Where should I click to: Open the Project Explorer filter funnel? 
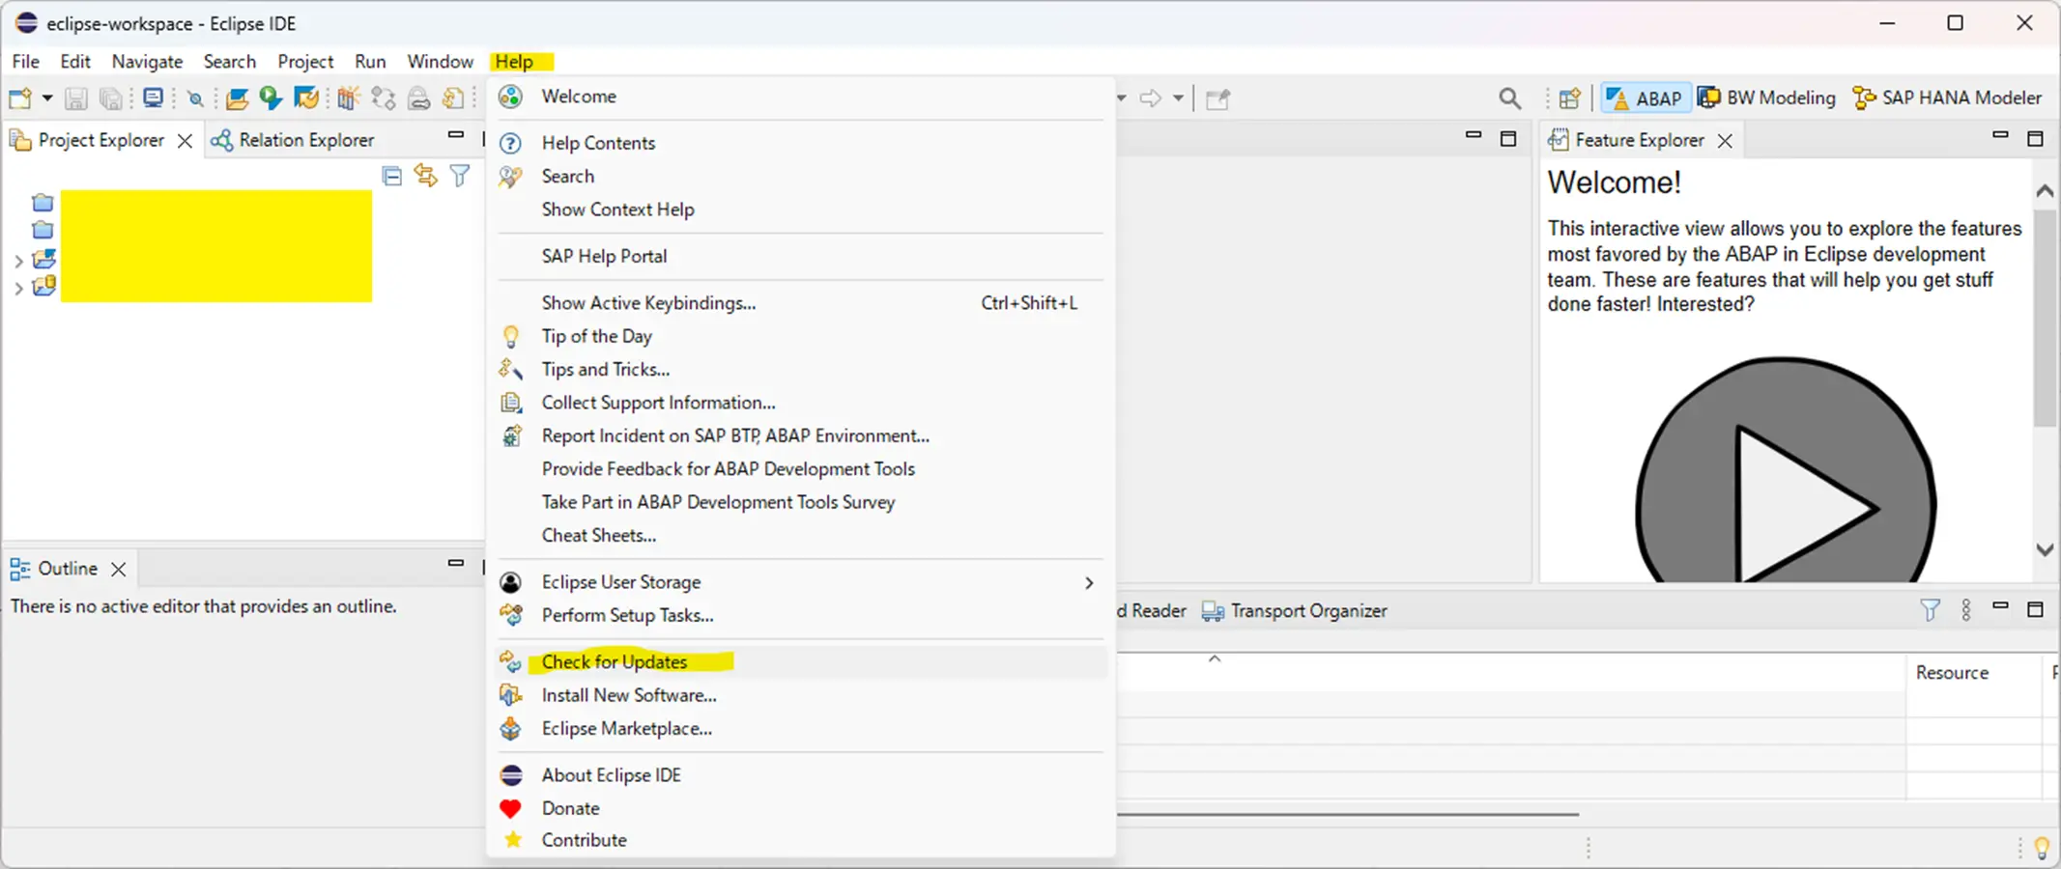460,176
